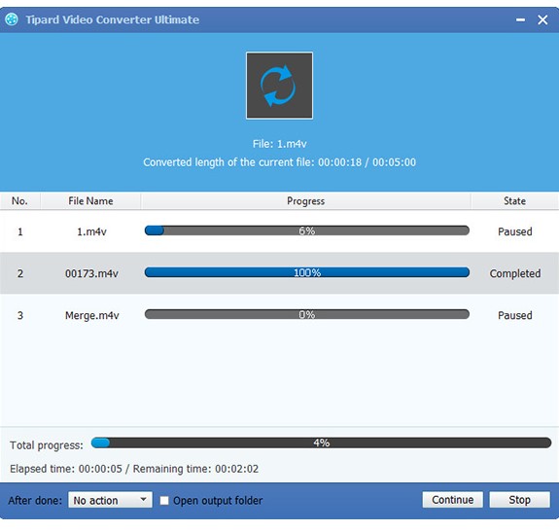Sort by File Name column header
559x531 pixels.
90,201
